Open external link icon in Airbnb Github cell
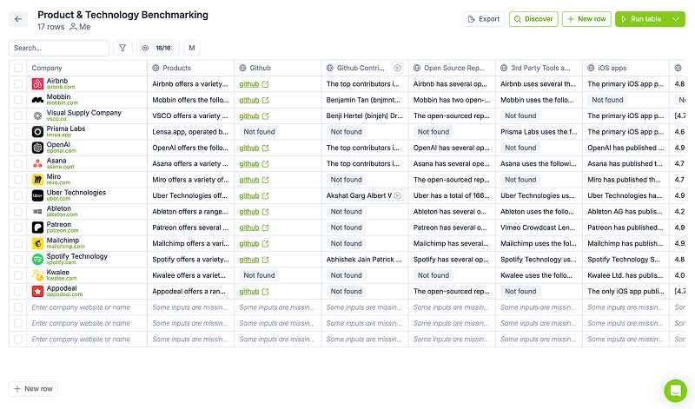Viewport: 695px width, 409px height. [265, 84]
